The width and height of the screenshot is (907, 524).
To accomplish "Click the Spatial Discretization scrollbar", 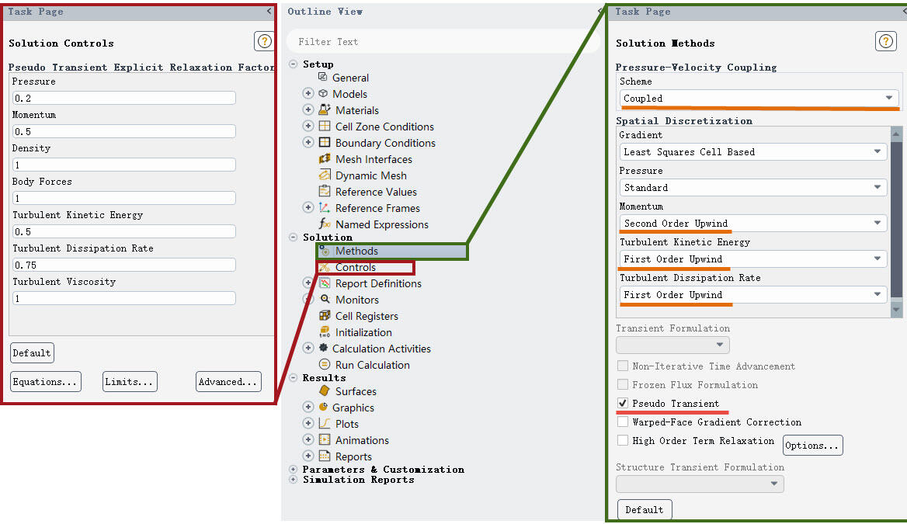I will 897,217.
